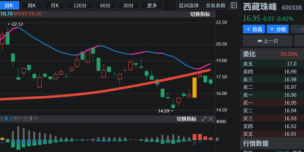
Task: Open the 更多 timeframes dropdown
Action: pos(152,5)
